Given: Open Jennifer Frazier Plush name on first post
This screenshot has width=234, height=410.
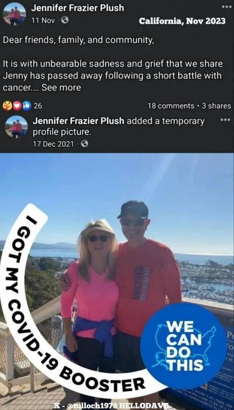Looking at the screenshot, I should point(77,8).
